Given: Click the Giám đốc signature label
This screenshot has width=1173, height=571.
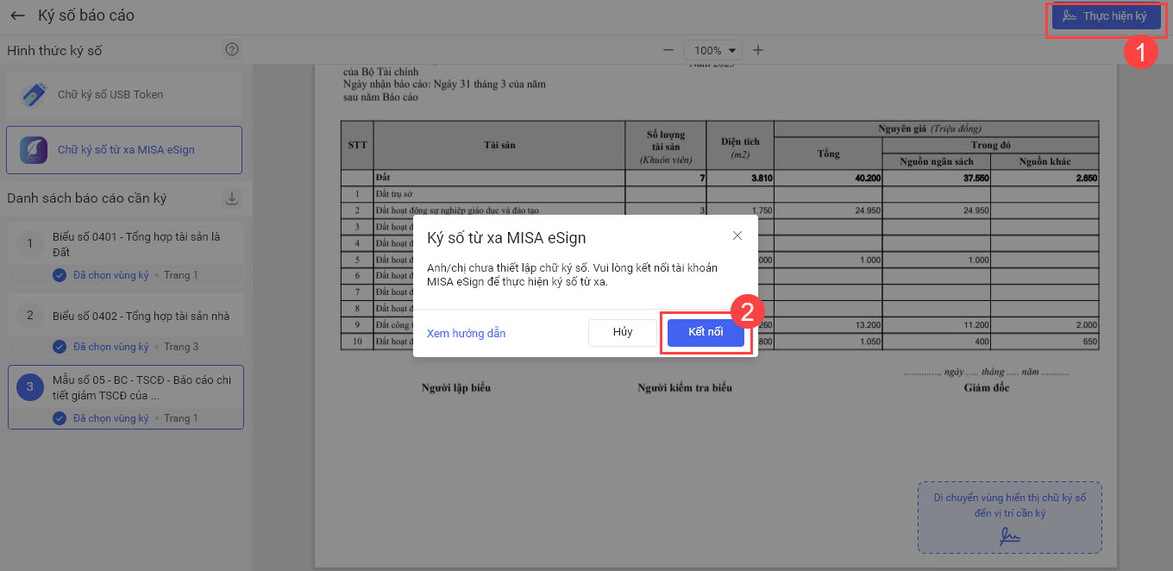Looking at the screenshot, I should click(987, 388).
